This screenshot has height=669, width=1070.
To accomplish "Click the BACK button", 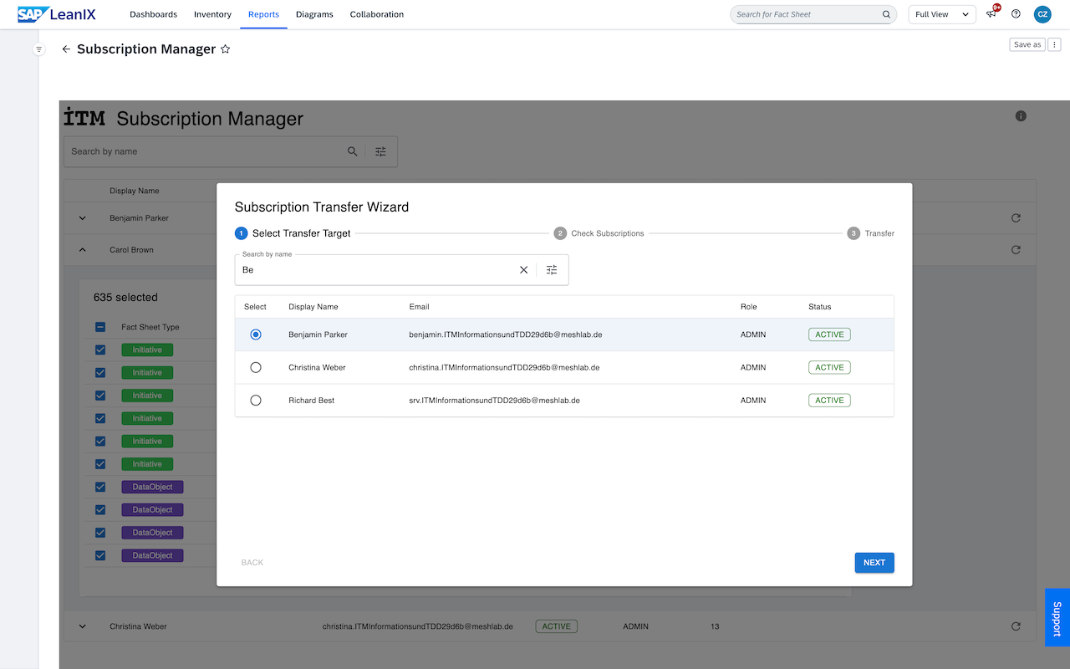I will [252, 563].
